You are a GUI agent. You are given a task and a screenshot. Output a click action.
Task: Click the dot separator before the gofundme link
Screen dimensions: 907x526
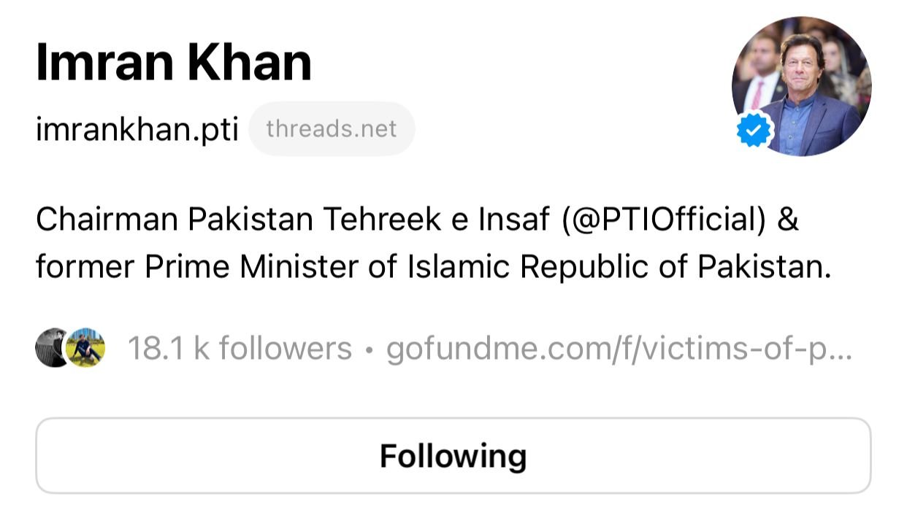(370, 349)
